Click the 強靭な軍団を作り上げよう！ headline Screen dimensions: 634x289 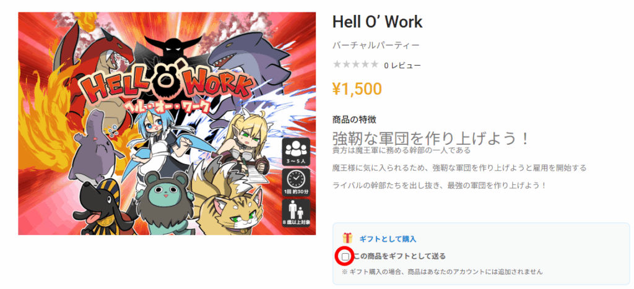(431, 139)
